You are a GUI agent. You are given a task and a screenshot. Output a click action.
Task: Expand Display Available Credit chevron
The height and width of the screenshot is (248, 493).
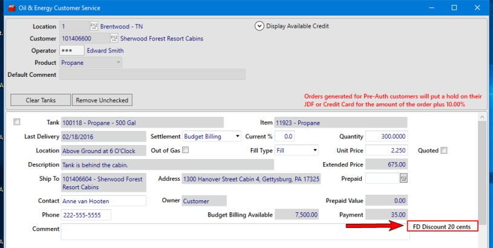tap(260, 26)
